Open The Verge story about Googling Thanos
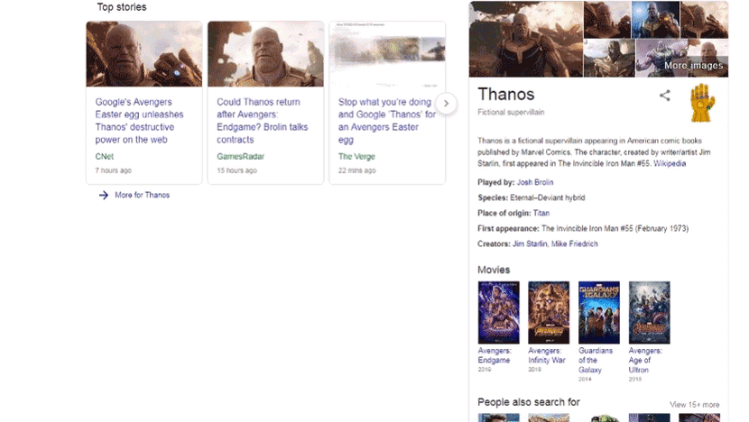749x422 pixels. click(x=387, y=121)
